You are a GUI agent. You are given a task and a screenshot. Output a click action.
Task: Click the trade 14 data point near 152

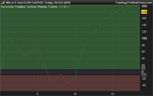coord(105,21)
